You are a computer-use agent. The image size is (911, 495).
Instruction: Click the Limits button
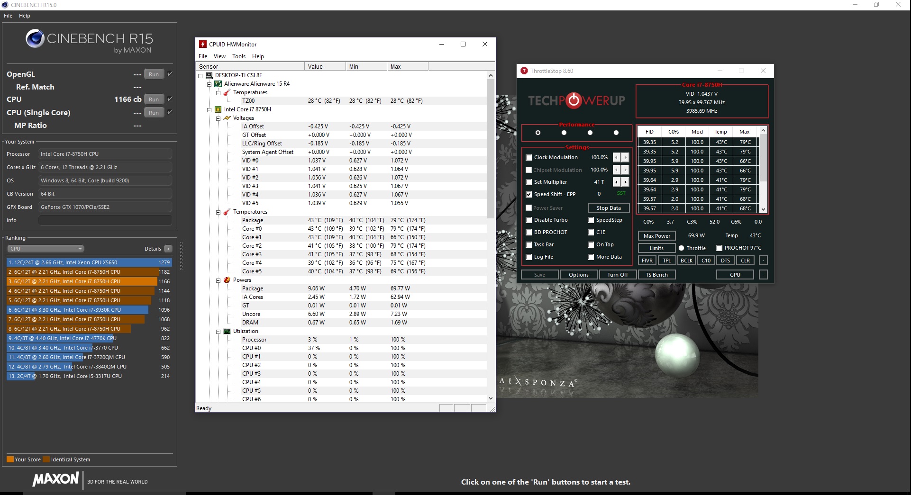656,248
